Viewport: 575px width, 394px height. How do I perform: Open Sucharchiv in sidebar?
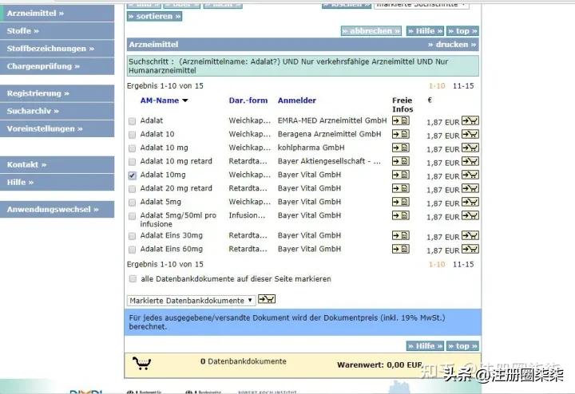pyautogui.click(x=57, y=111)
